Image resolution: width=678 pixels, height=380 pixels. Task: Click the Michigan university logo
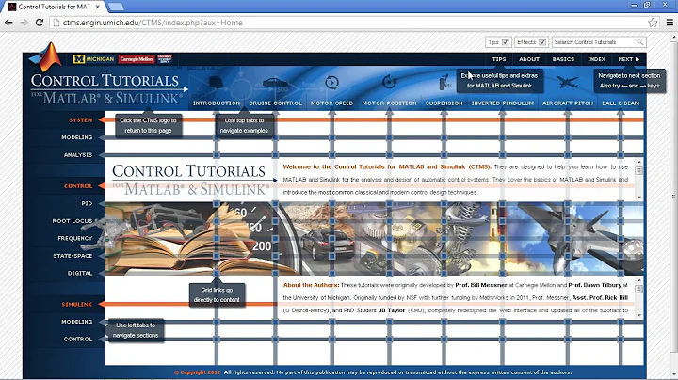tap(94, 59)
